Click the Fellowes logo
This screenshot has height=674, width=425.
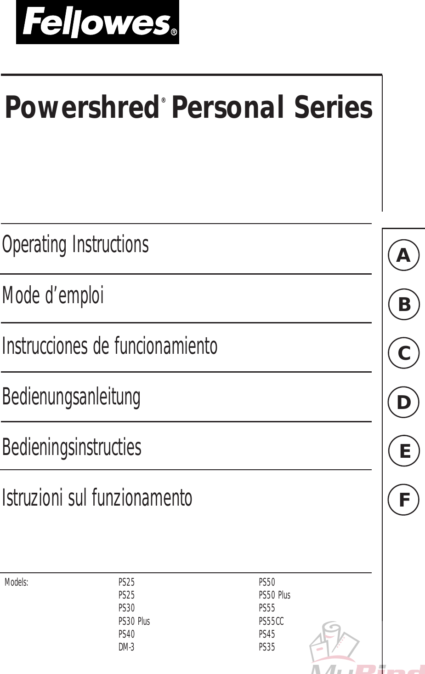(97, 23)
